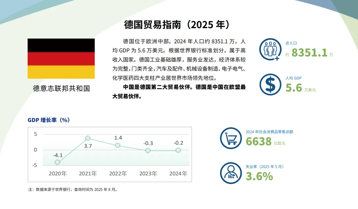
Task: Select the 2020 data point showing -4.1
Action: [x=58, y=162]
